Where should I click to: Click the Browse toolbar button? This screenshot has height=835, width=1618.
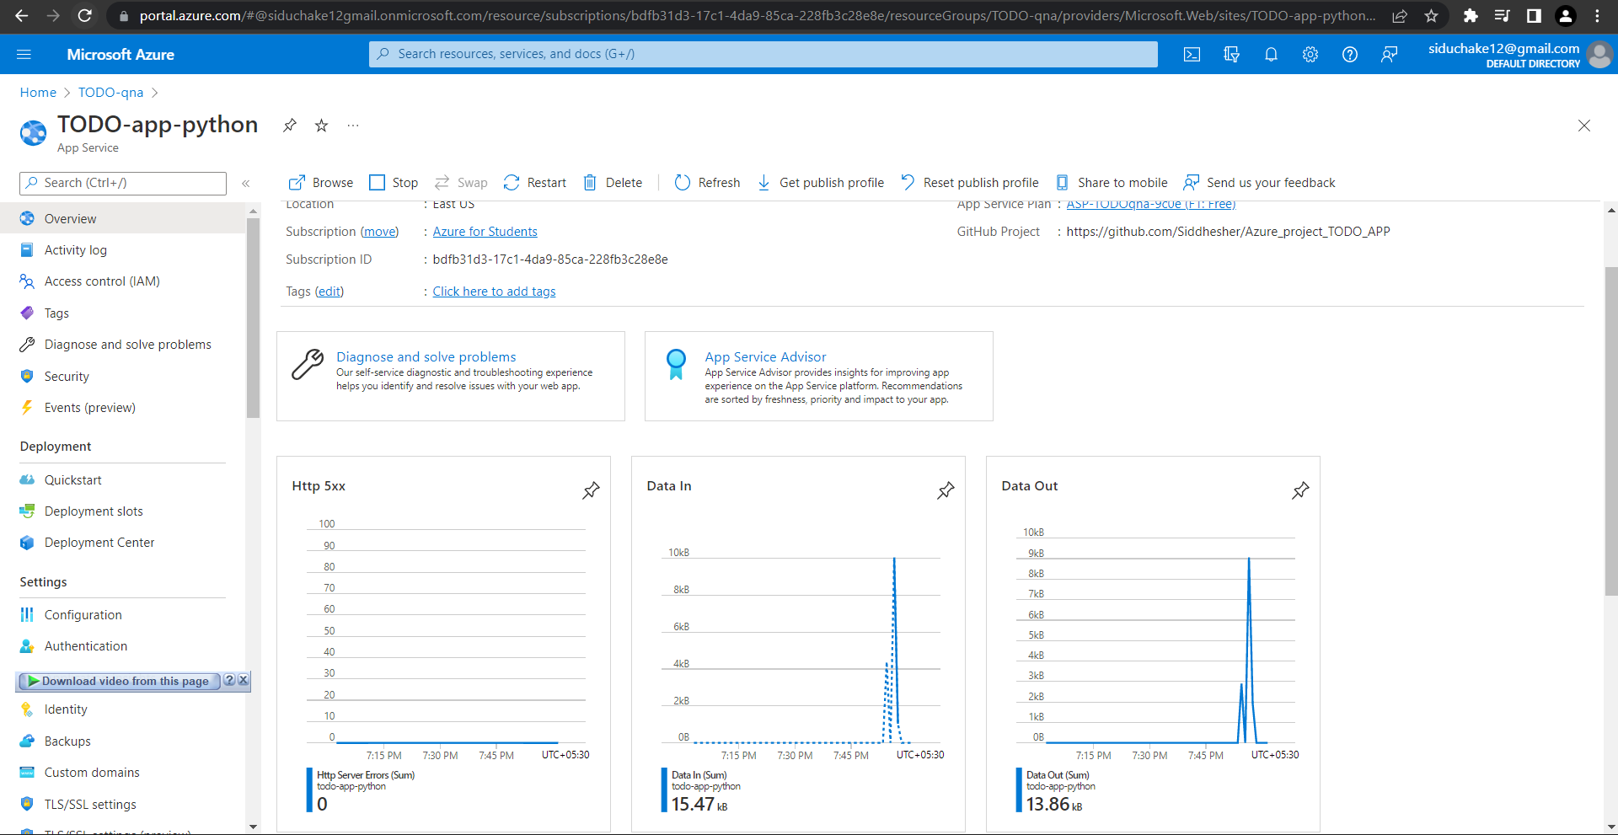[321, 183]
